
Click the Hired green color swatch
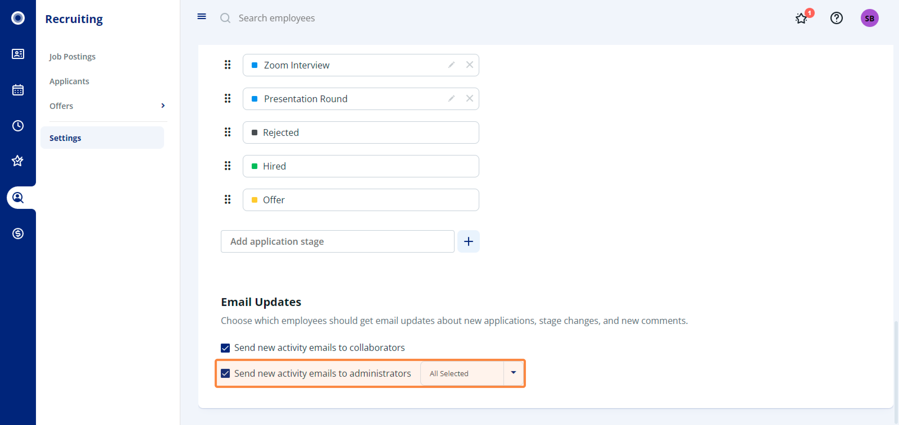255,166
